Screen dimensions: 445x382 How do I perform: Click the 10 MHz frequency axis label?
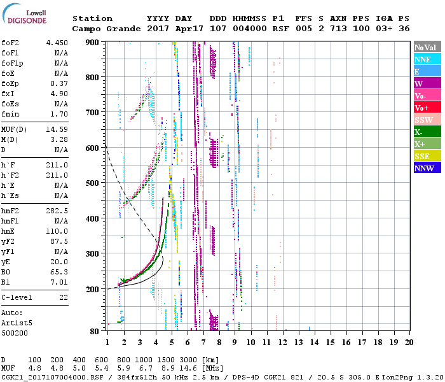[251, 343]
